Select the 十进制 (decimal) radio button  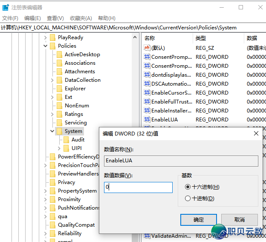188,199
